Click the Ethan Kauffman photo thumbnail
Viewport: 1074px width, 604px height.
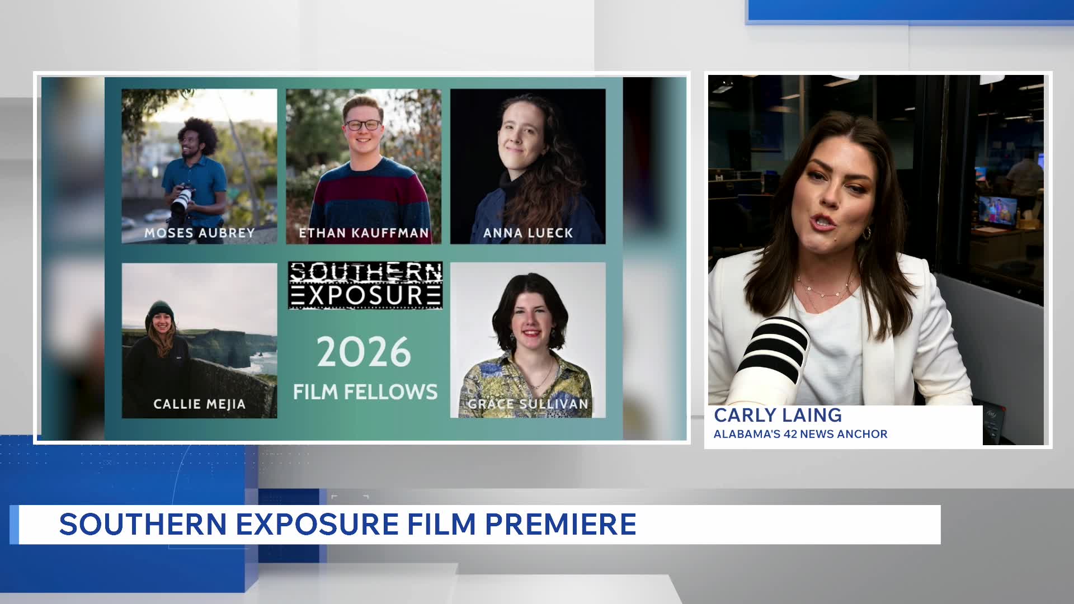[x=364, y=166]
